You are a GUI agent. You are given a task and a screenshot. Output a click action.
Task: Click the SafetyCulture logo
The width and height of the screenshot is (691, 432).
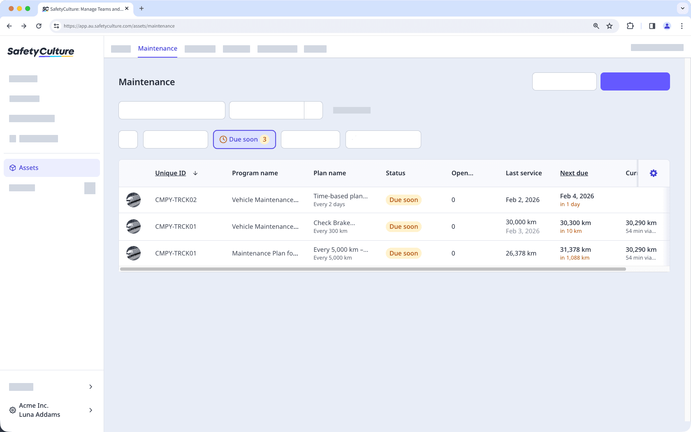[40, 52]
